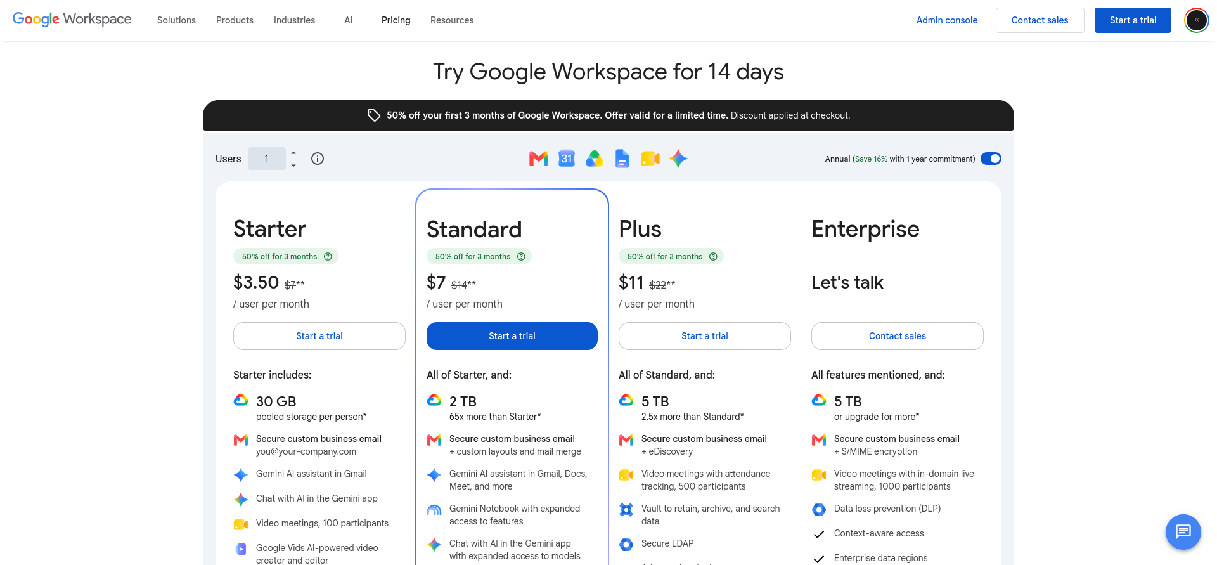This screenshot has height=565, width=1217.
Task: Decrease the Users count with down arrow
Action: (x=293, y=166)
